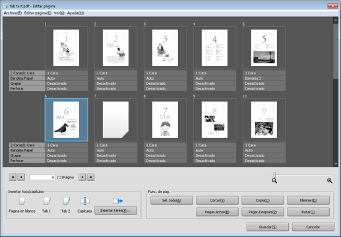Click the '2 Caras/1 Cara' label in first row
Viewport: 341px width, 237px height.
[x=27, y=73]
